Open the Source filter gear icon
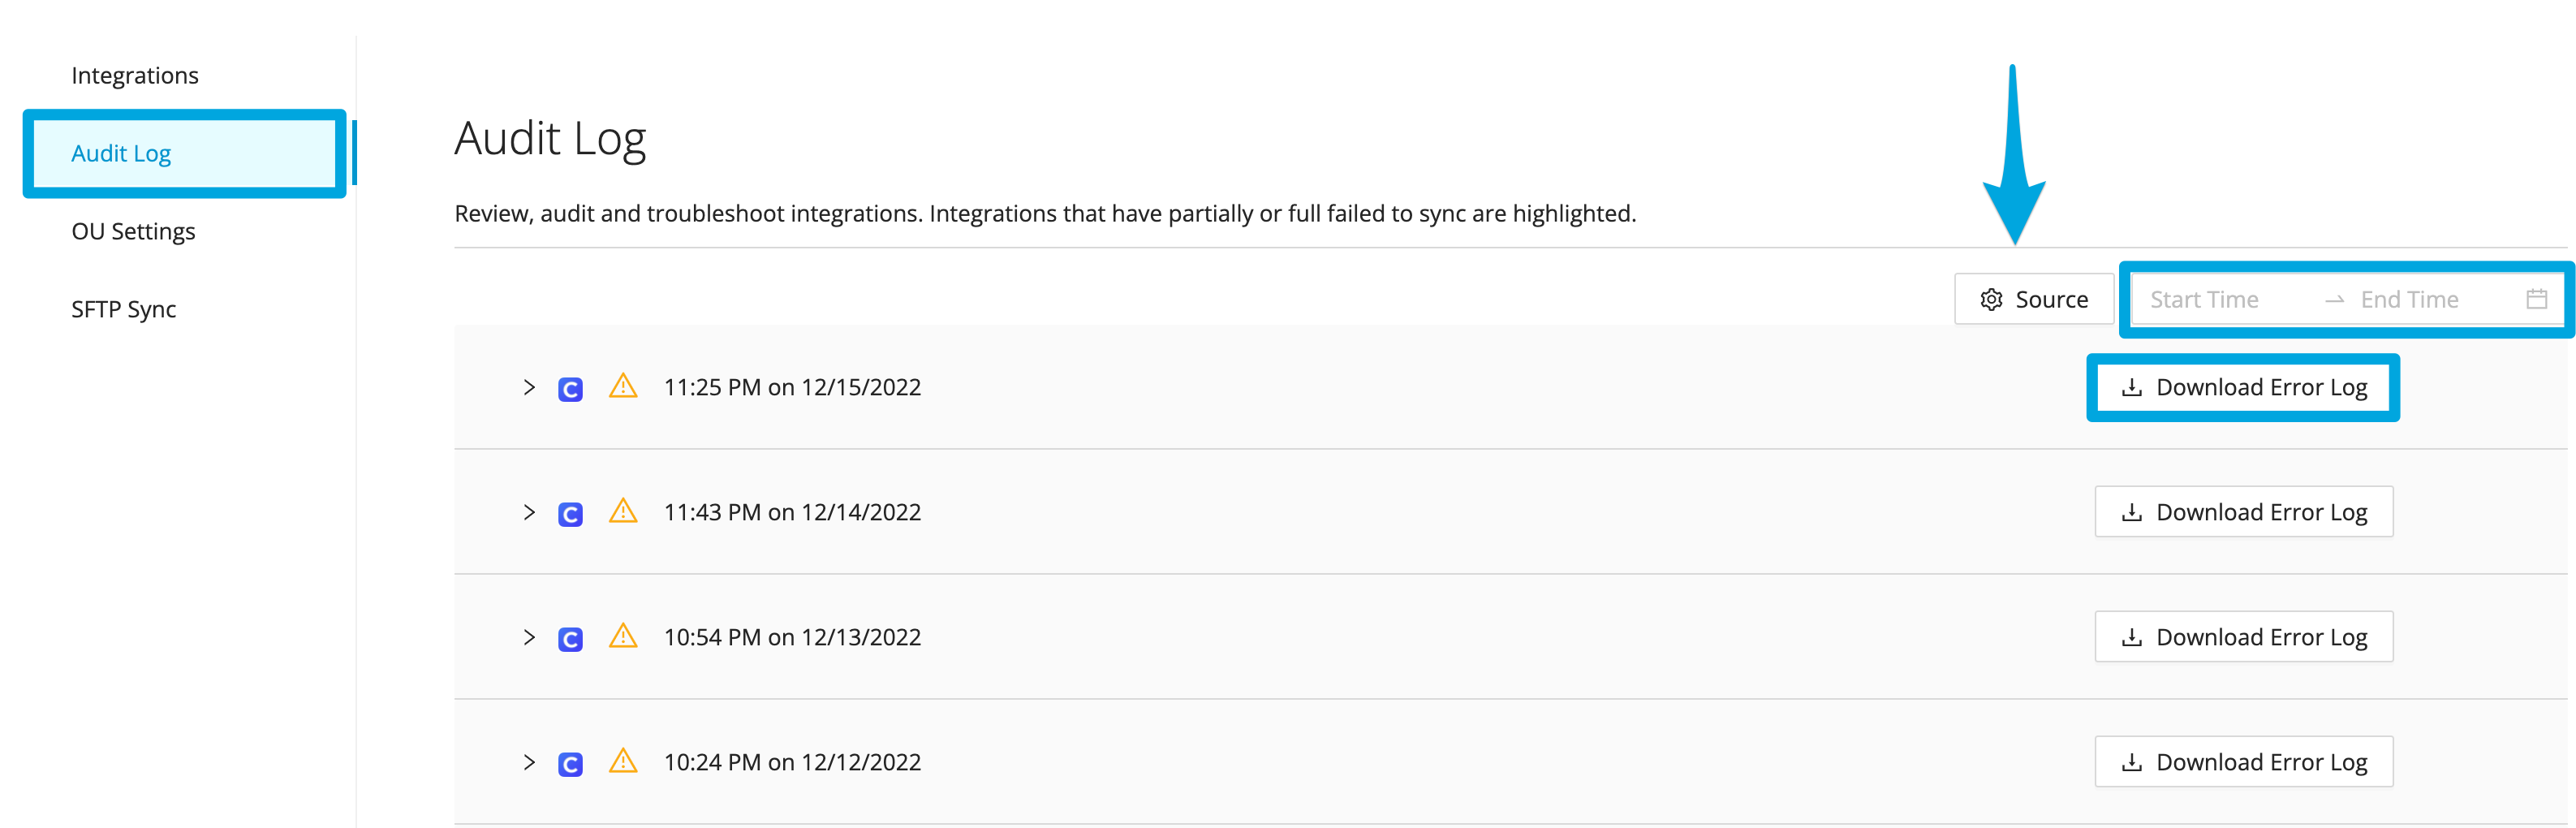 pyautogui.click(x=1993, y=298)
